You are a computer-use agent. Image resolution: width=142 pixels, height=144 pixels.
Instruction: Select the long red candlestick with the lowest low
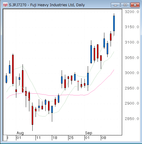click(32, 115)
